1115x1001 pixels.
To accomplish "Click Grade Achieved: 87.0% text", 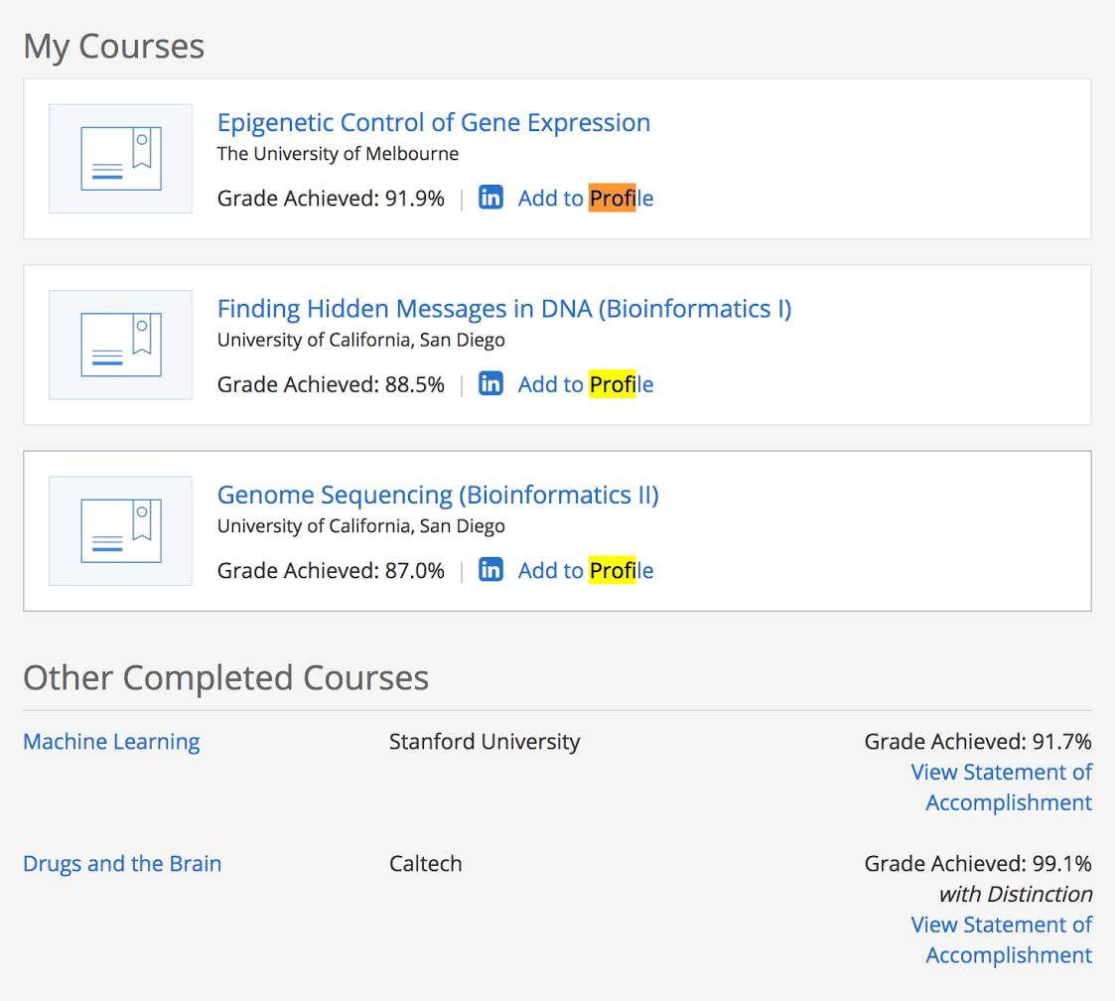I will 331,571.
